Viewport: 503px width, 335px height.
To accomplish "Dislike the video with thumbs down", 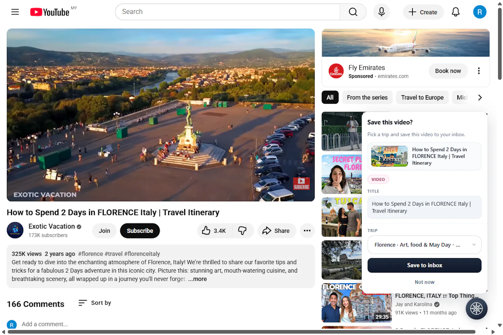I will pyautogui.click(x=242, y=231).
